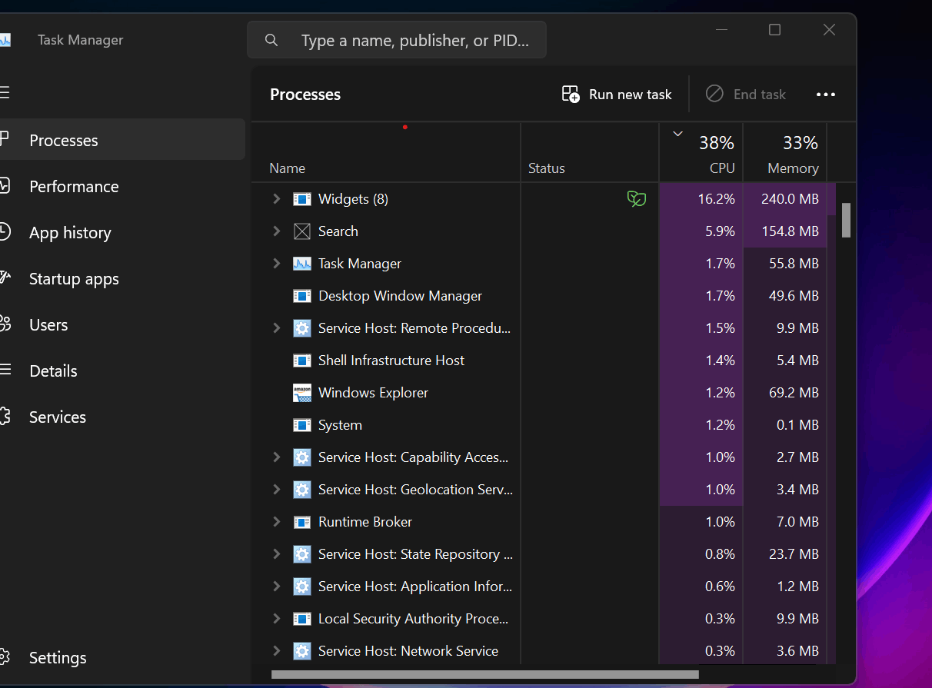Click the Windows Explorer process icon
Screen dimensions: 932x688
tap(302, 393)
